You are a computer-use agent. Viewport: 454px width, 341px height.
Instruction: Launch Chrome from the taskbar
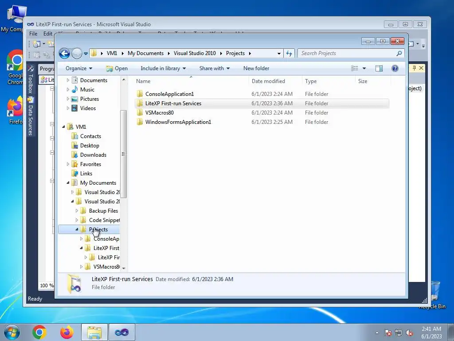[x=39, y=332]
